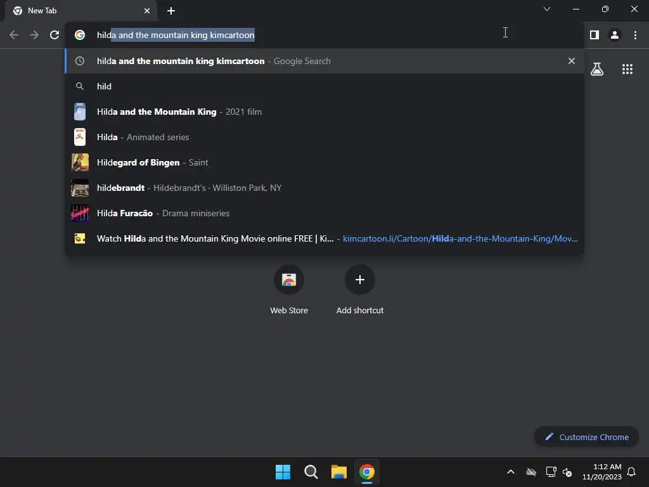This screenshot has width=649, height=487.
Task: Choose hildebrandt Williston Park suggestion
Action: pos(324,188)
